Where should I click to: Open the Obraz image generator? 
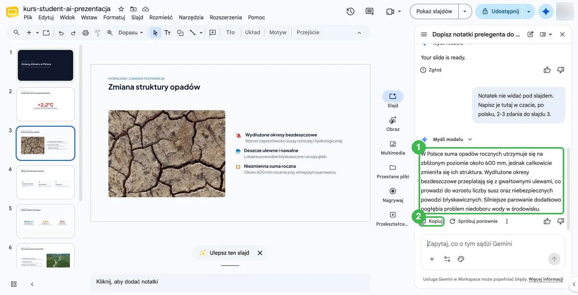(393, 124)
